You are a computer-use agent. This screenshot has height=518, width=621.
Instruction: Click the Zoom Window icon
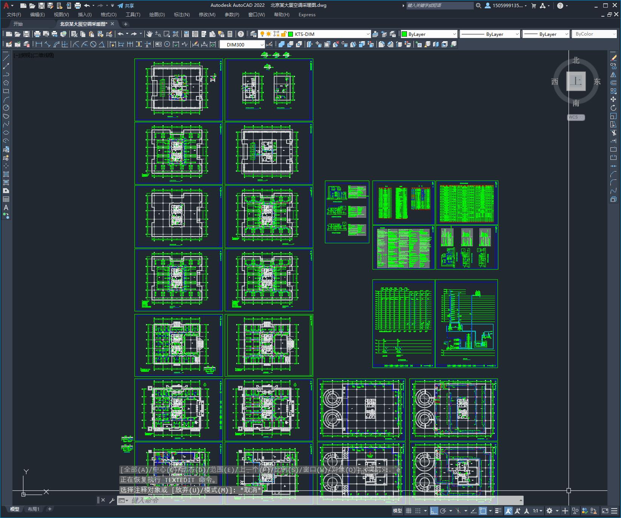point(167,34)
